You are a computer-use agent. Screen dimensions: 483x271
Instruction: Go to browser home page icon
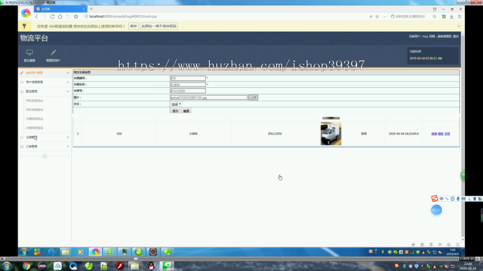pos(60,17)
